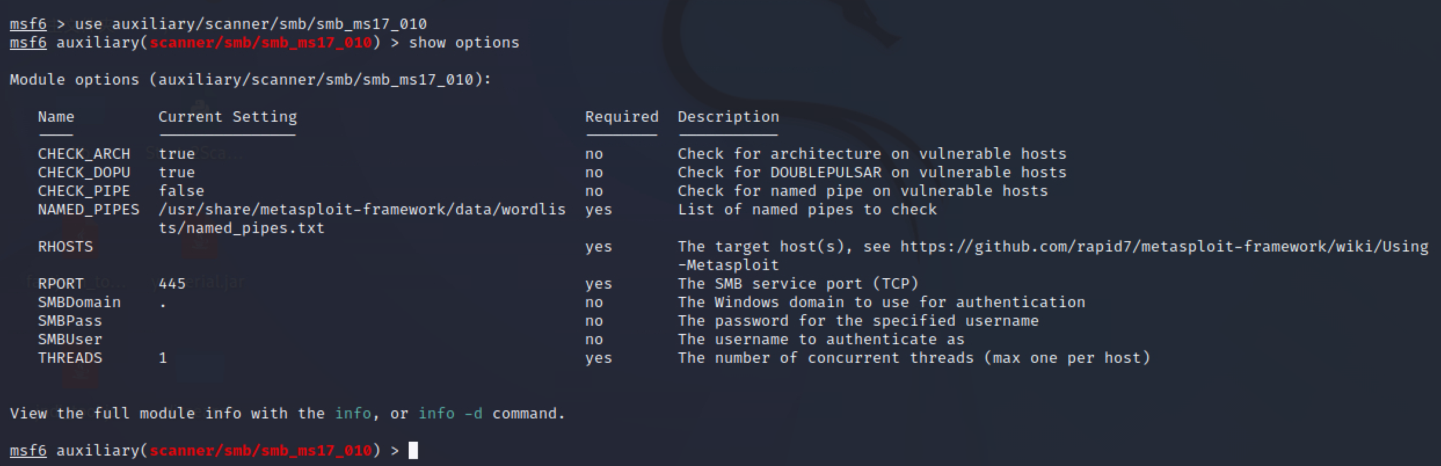Select the CHECK_ARCH option name
The height and width of the screenshot is (466, 1441).
coord(84,154)
